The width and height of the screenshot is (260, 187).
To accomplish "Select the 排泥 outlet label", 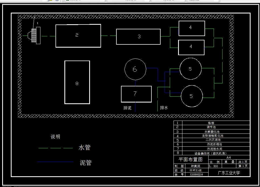I will [x=127, y=108].
